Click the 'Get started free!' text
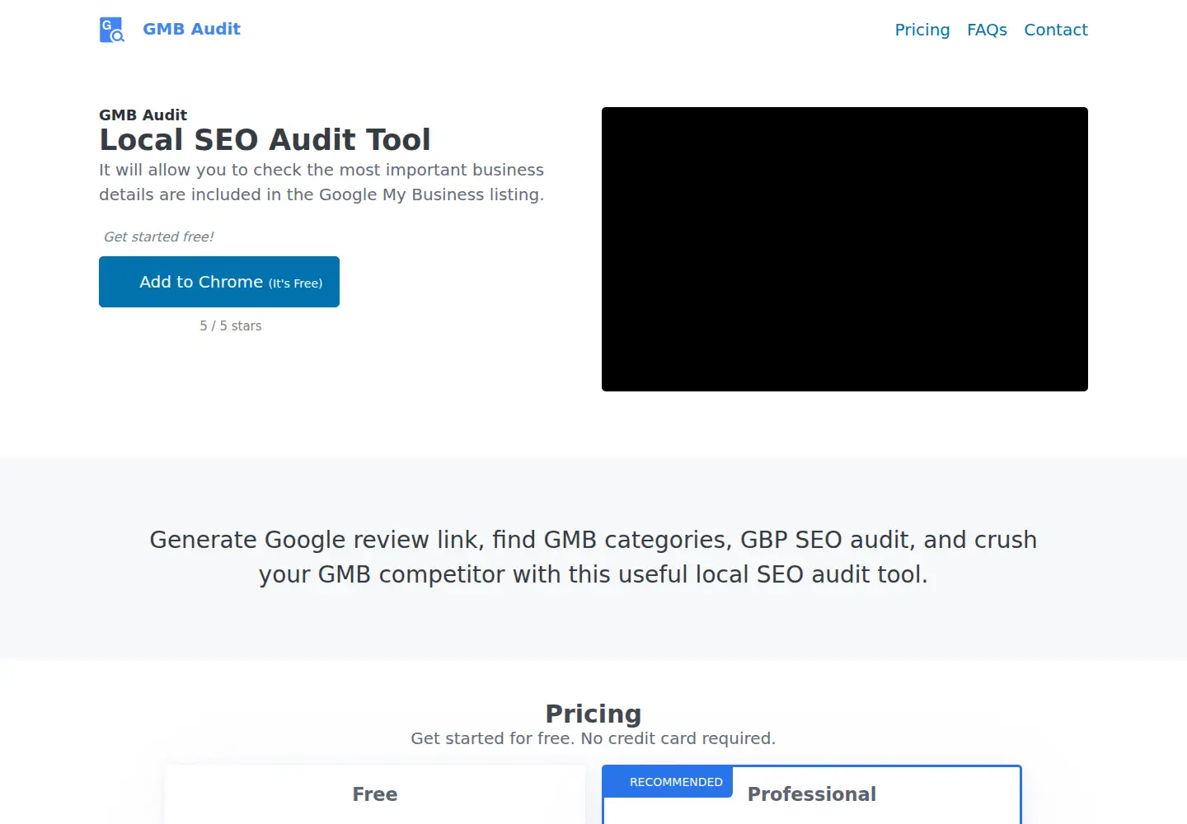The image size is (1187, 824). [x=158, y=236]
